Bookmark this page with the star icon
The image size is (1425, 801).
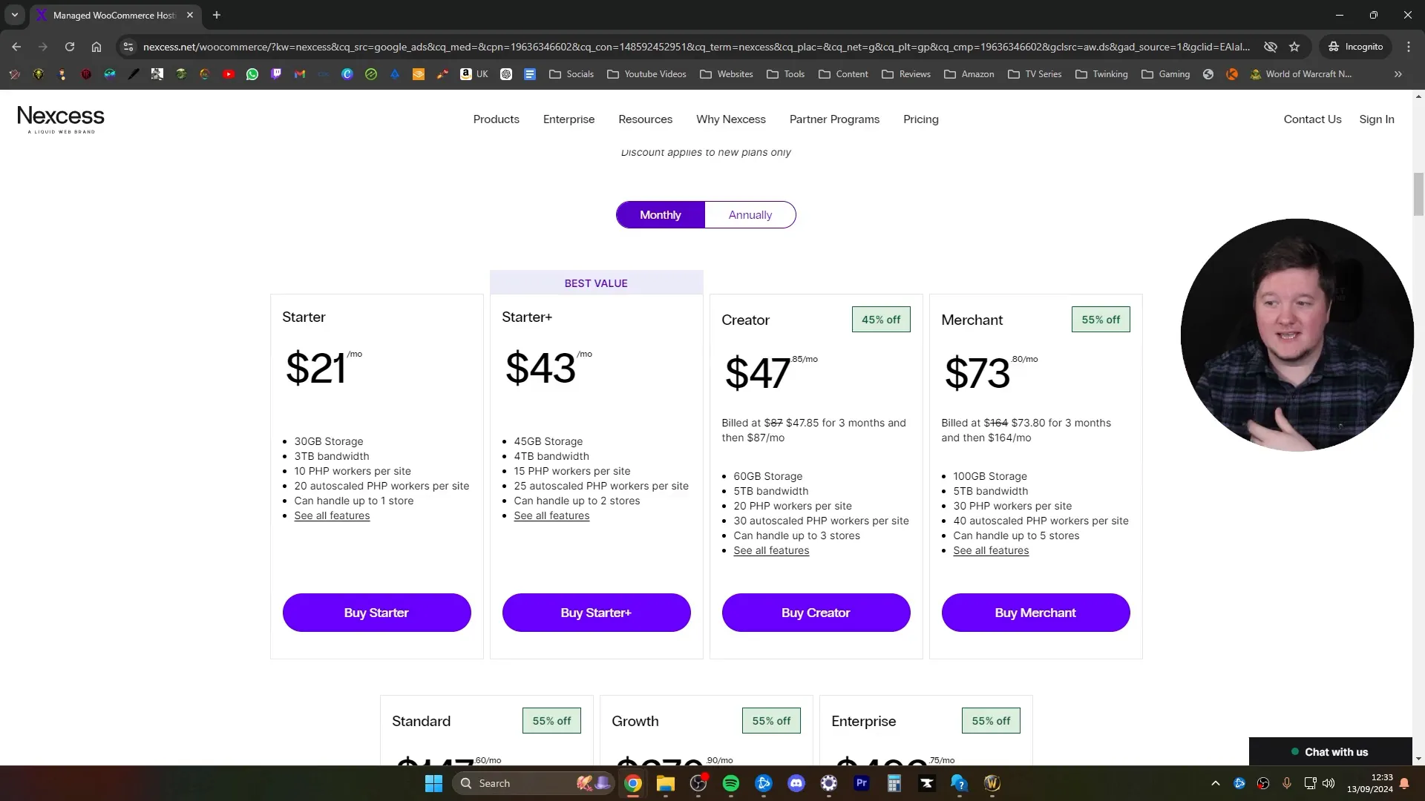1294,47
